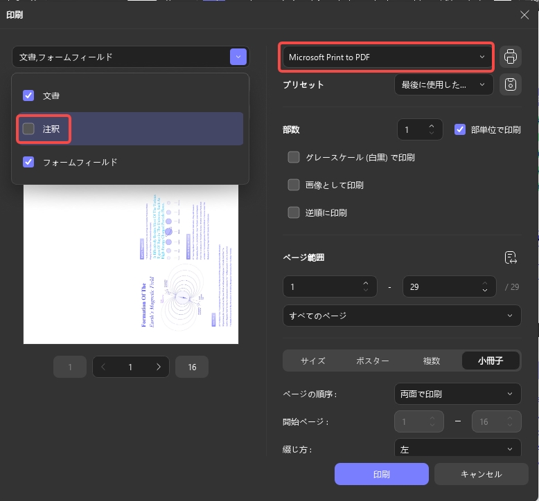Screen dimensions: 539x501
Task: Click the page range swap icon
Action: click(511, 257)
